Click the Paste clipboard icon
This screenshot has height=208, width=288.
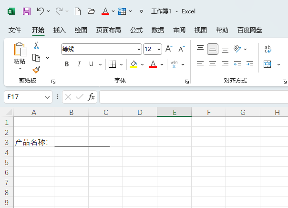pyautogui.click(x=21, y=49)
